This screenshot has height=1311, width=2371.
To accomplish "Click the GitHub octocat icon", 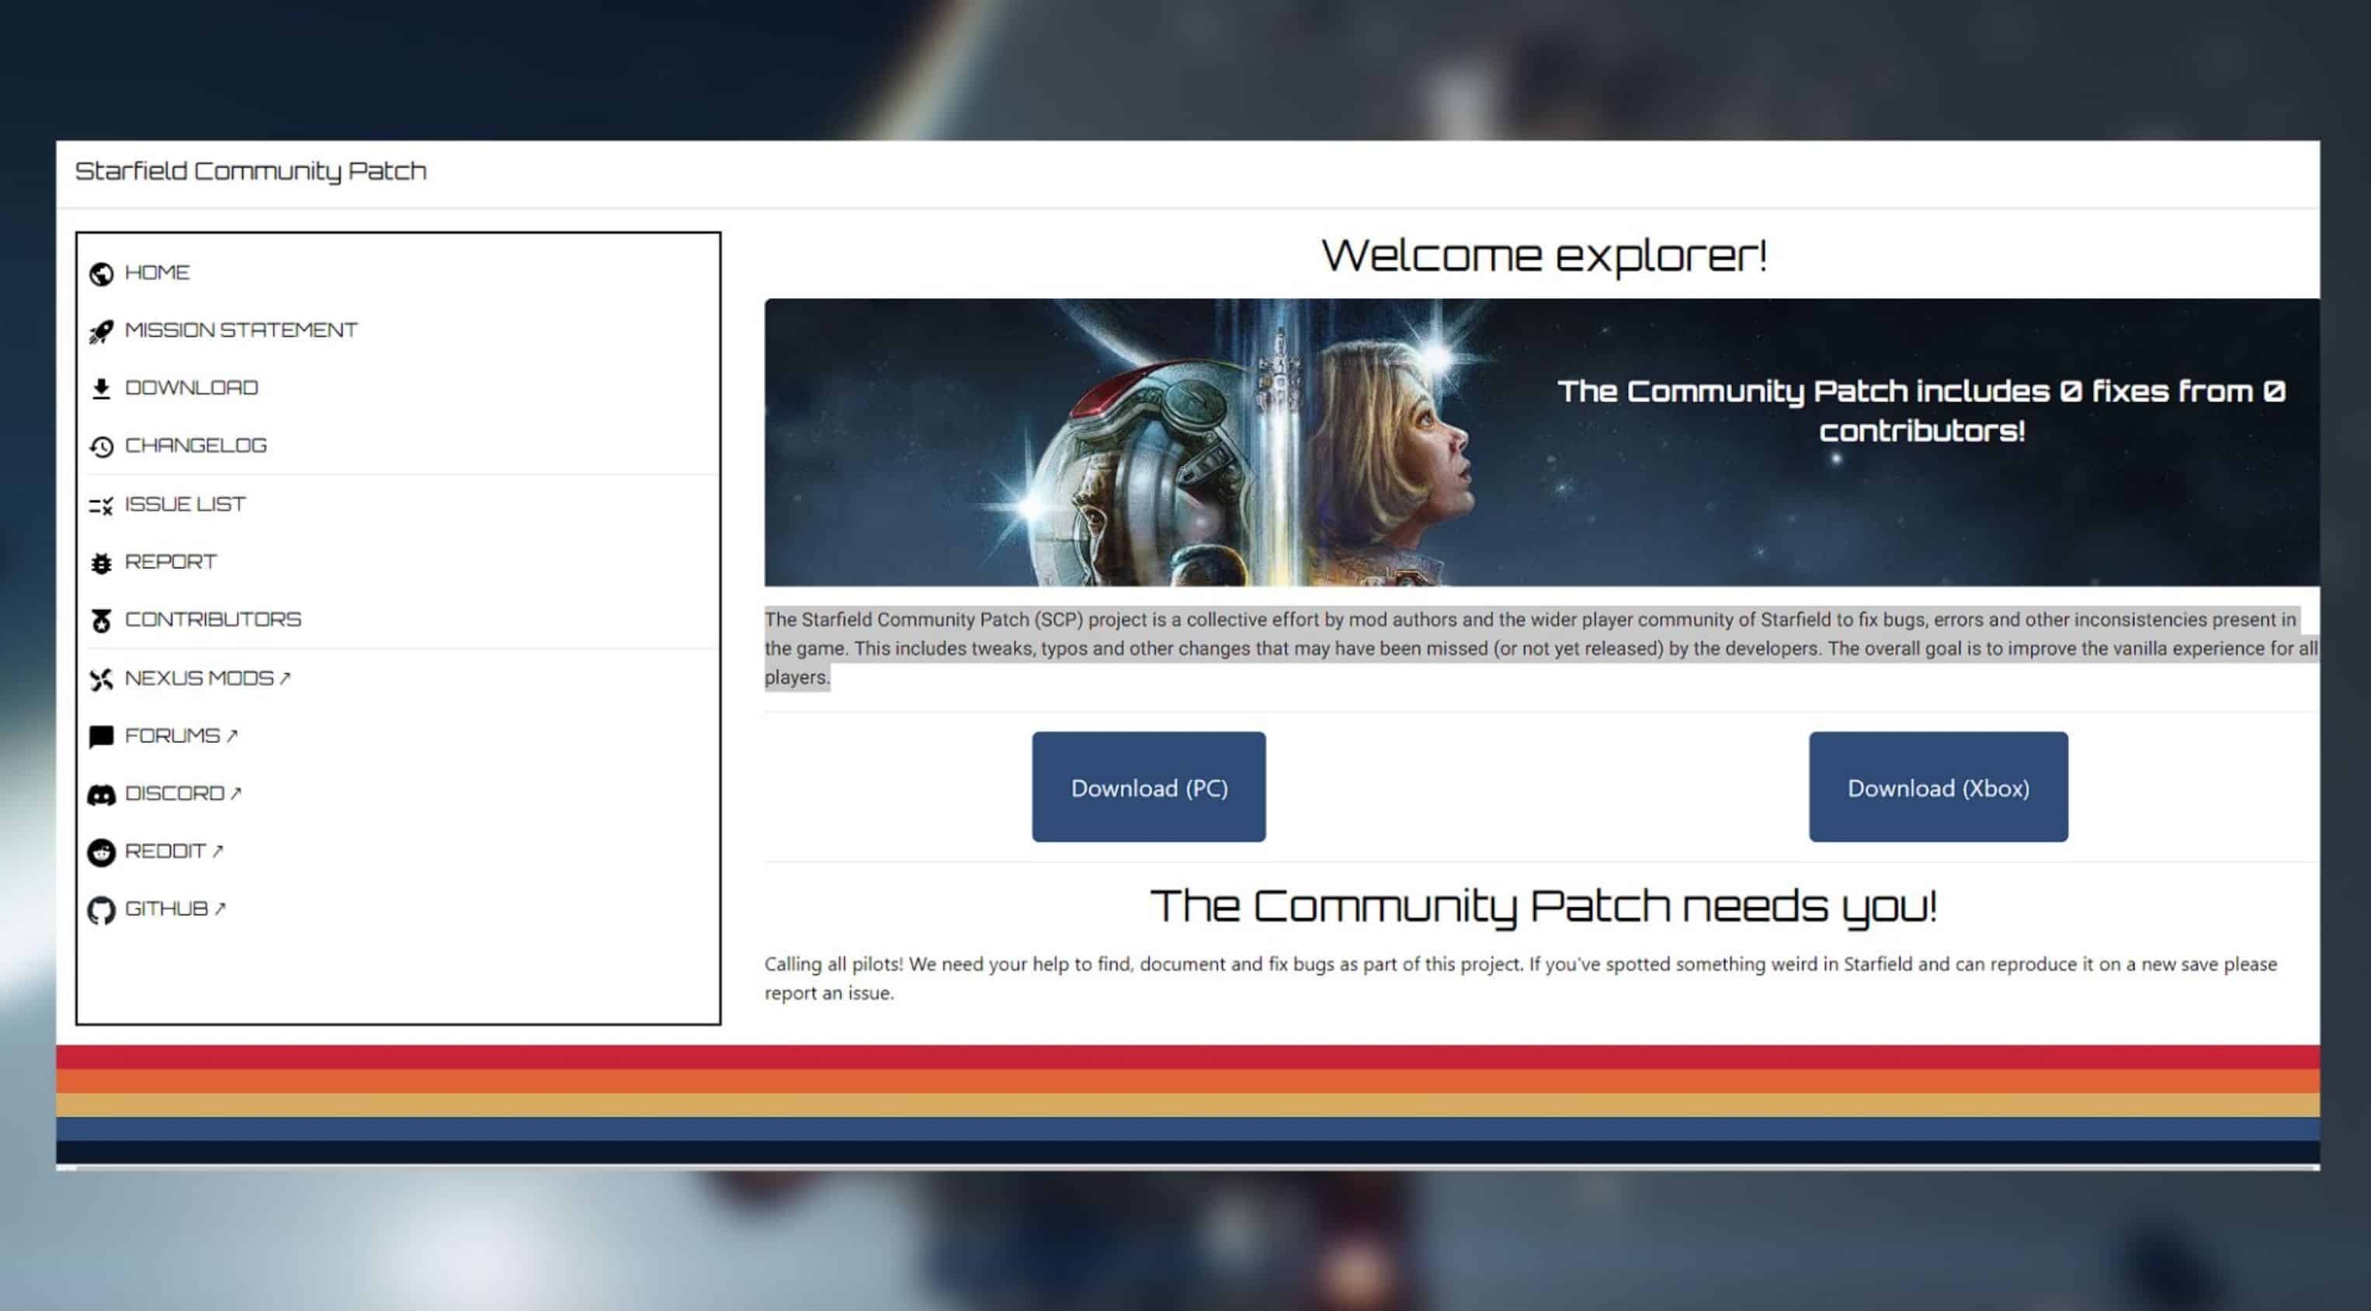I will click(x=101, y=910).
